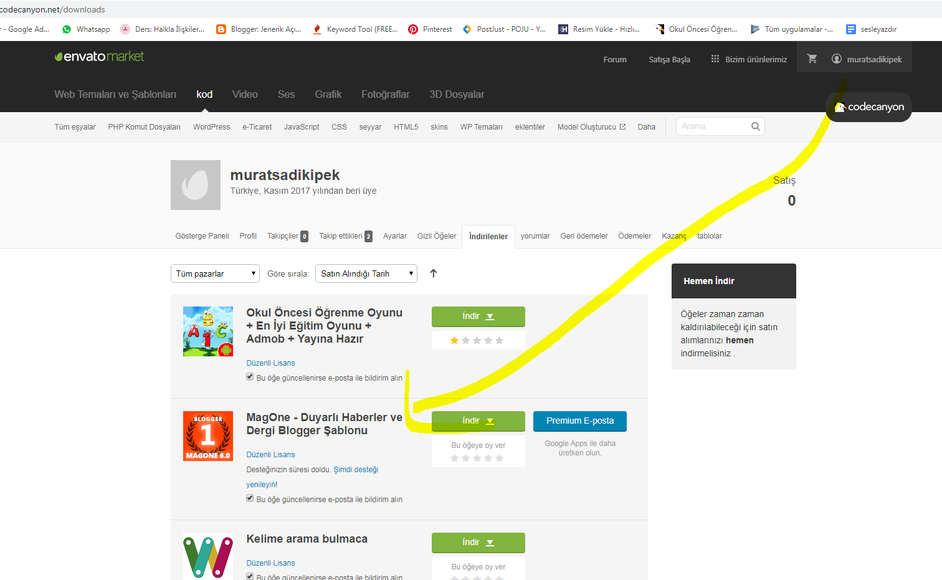Click the WordPress category link

211,127
